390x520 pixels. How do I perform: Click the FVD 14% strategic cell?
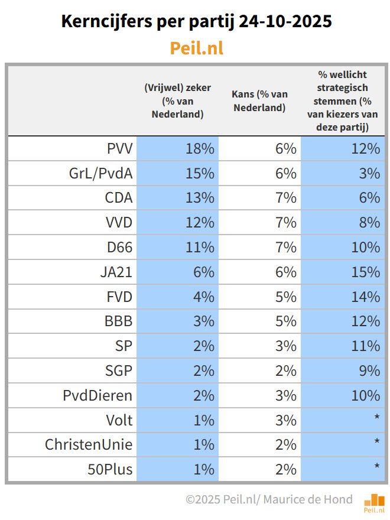pos(365,297)
